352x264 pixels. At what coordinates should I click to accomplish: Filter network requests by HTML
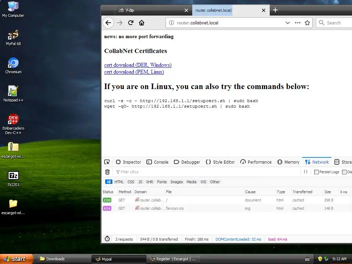click(x=119, y=182)
